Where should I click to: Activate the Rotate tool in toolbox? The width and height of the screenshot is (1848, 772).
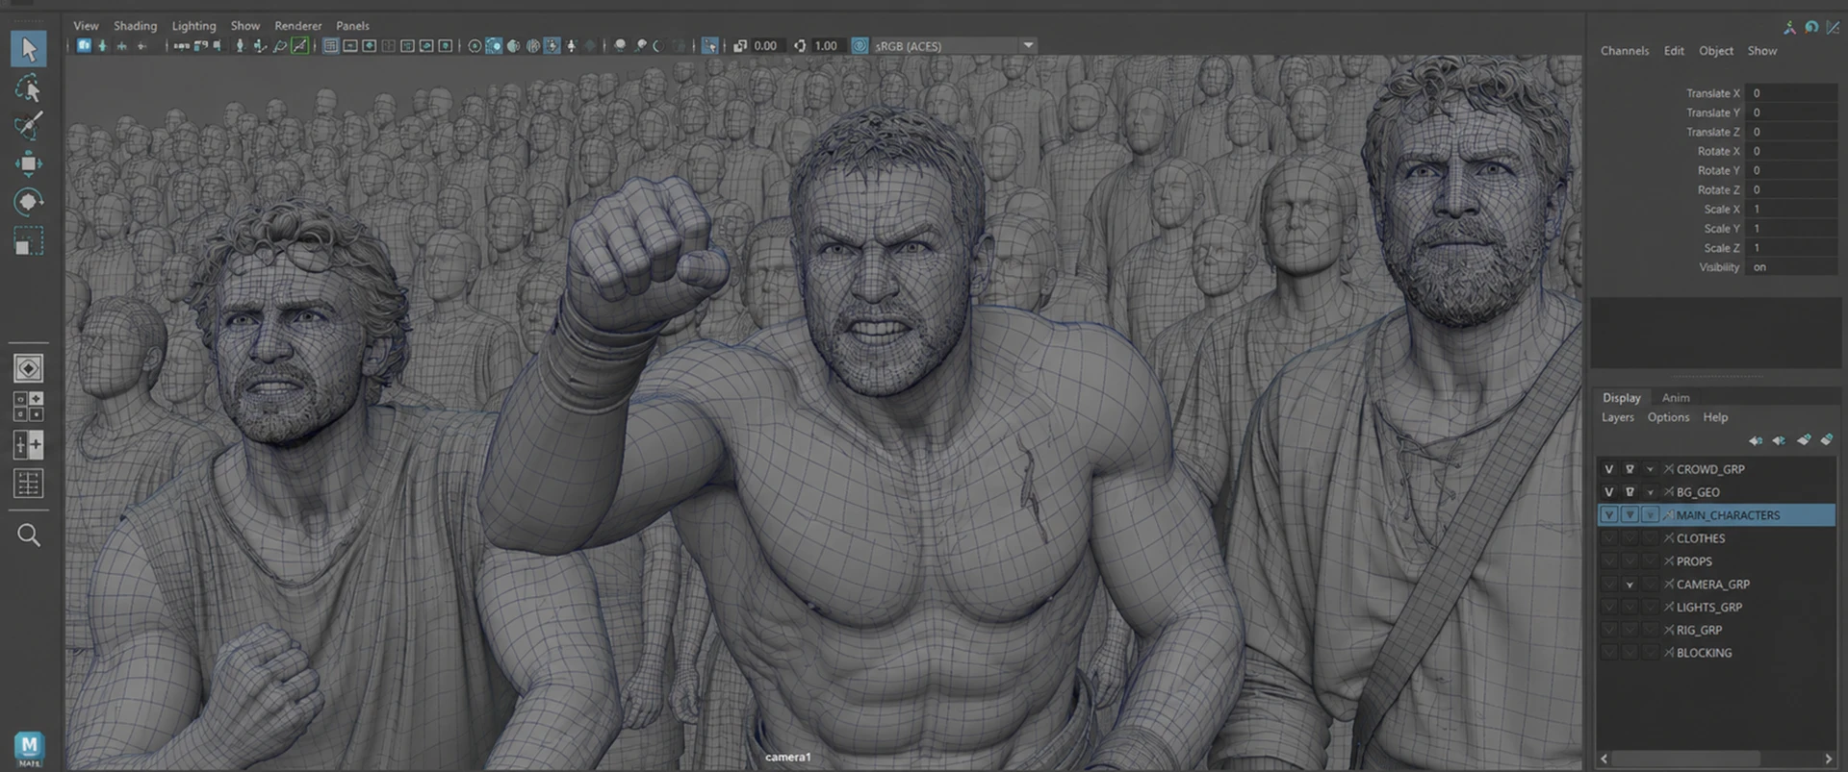(x=28, y=202)
